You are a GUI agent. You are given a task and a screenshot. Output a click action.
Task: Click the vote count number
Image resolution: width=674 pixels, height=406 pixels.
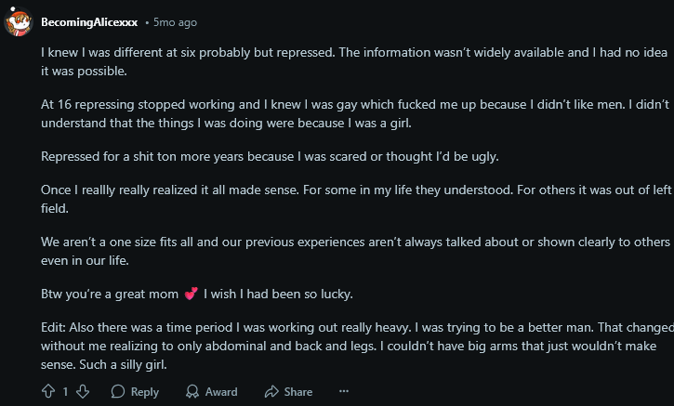(x=66, y=392)
